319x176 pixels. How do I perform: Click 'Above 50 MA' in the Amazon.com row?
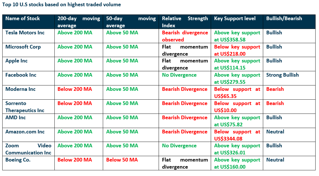point(122,132)
